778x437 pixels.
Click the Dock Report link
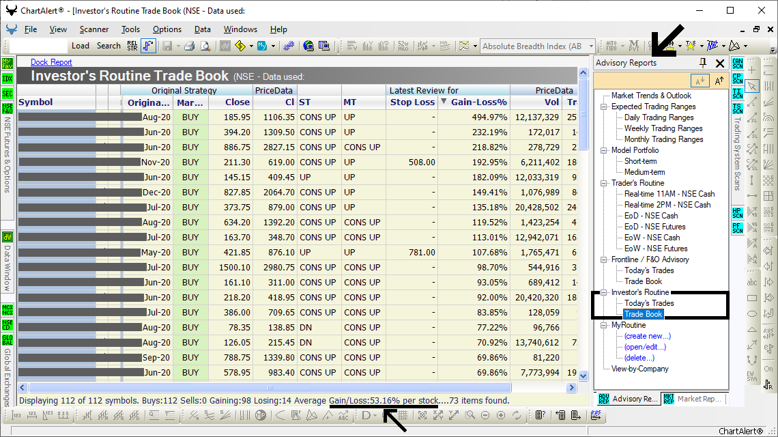(51, 62)
